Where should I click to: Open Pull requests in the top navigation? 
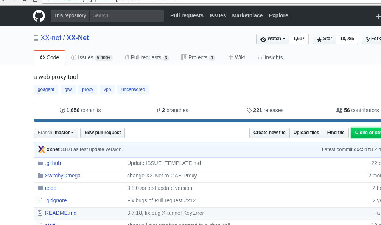[x=187, y=15]
